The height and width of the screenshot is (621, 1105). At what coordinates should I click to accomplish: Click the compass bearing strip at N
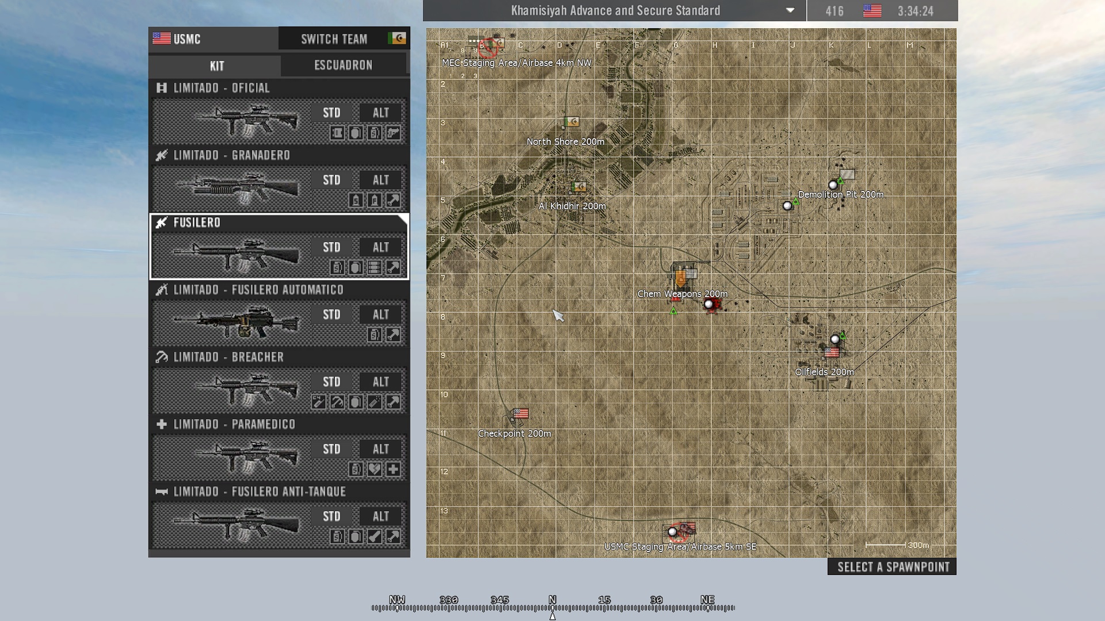coord(552,608)
